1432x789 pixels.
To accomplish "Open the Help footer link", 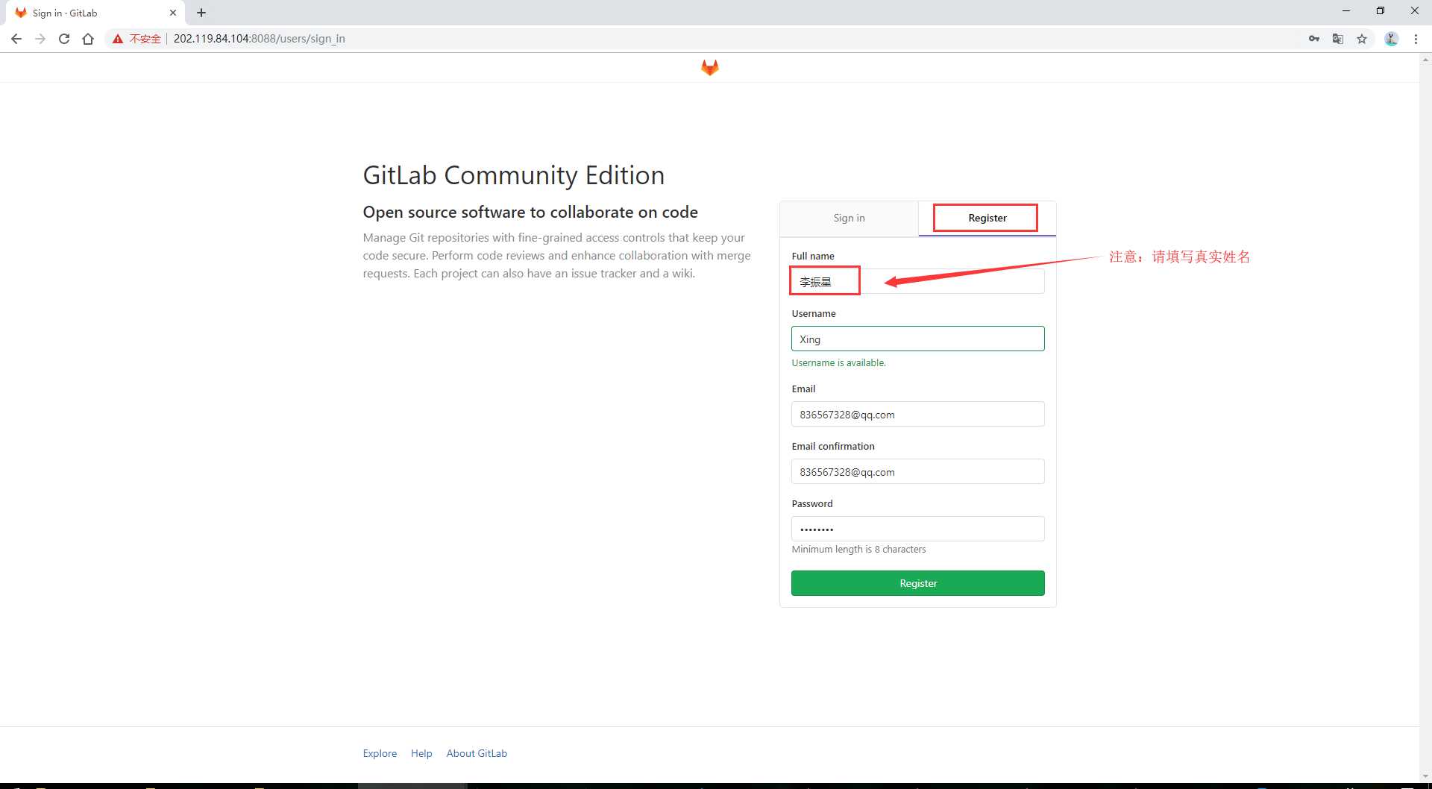I will [421, 753].
